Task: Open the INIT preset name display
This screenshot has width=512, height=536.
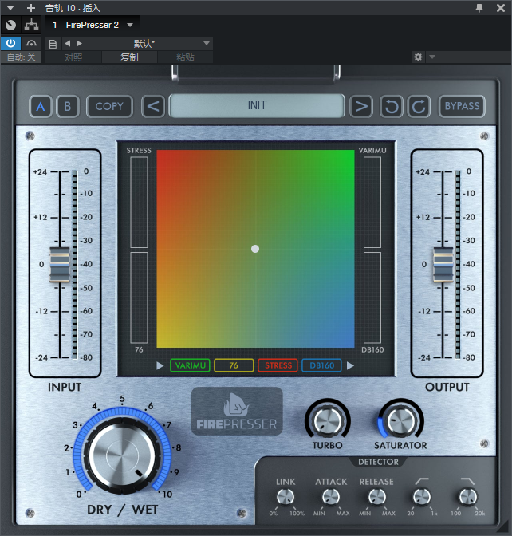Action: (257, 105)
